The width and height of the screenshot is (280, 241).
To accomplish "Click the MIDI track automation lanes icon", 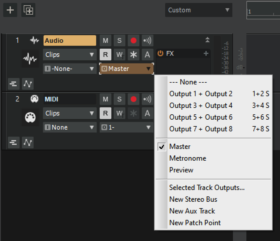I will click(x=28, y=142).
